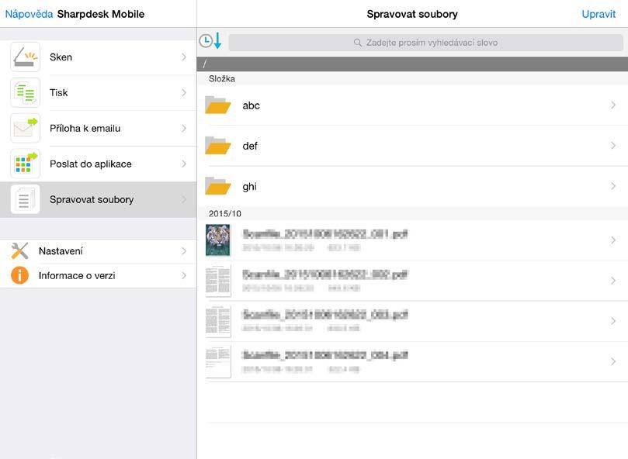The height and width of the screenshot is (459, 628).
Task: Click chevron on the tiger PDF row
Action: pyautogui.click(x=613, y=240)
